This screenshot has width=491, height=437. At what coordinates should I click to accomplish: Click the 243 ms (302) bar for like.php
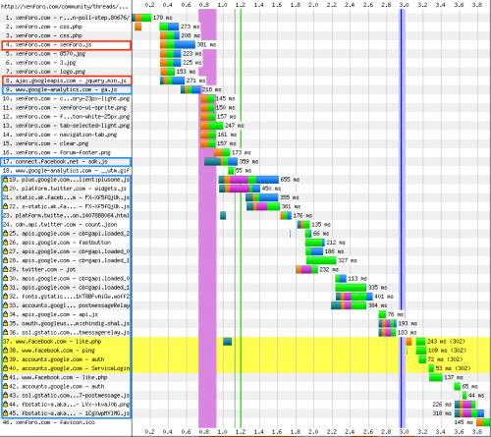[420, 342]
